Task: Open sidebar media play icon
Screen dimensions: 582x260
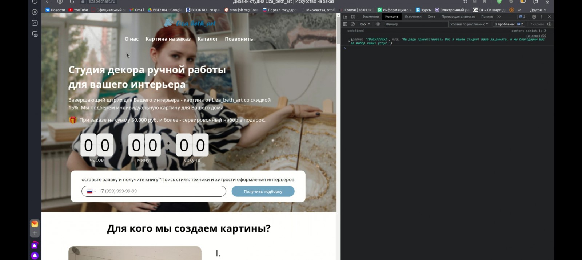Action: tap(35, 12)
